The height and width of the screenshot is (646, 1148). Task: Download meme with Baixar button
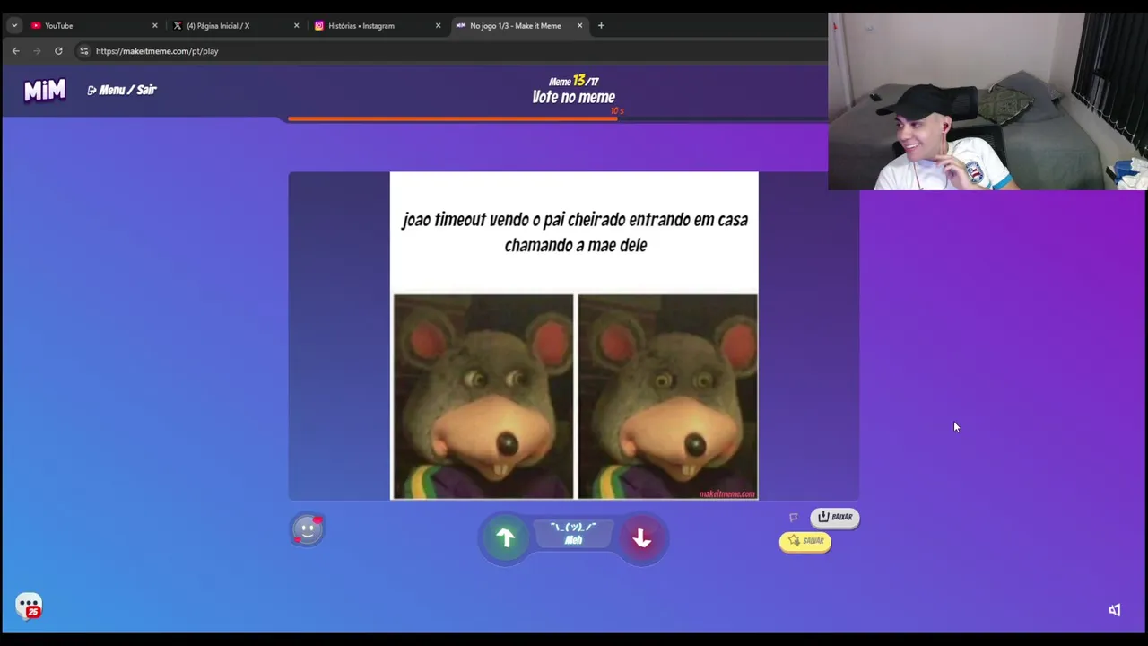click(x=835, y=517)
